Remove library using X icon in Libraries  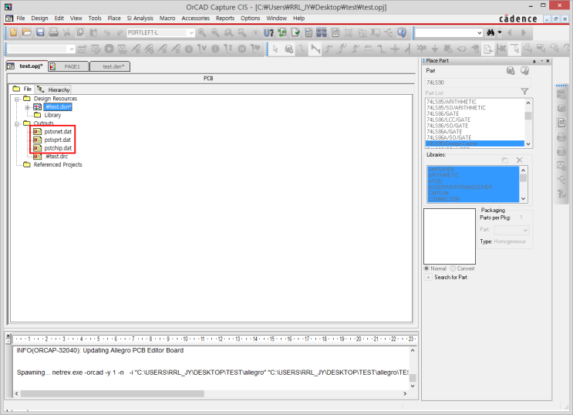click(520, 160)
